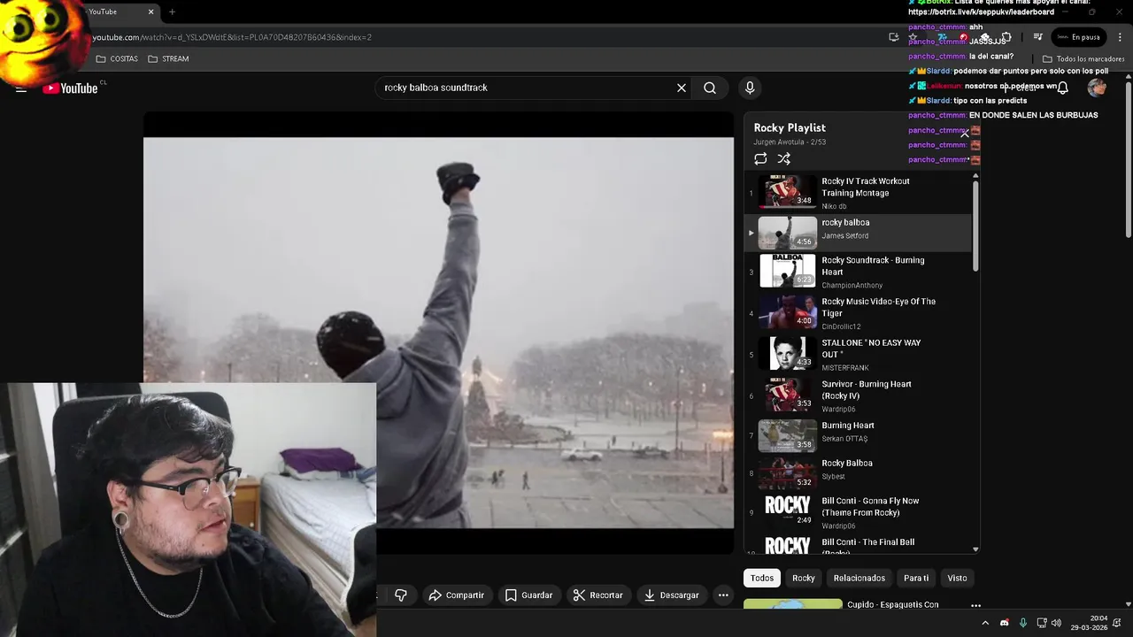
Task: Toggle the playlist loop icon
Action: point(760,158)
